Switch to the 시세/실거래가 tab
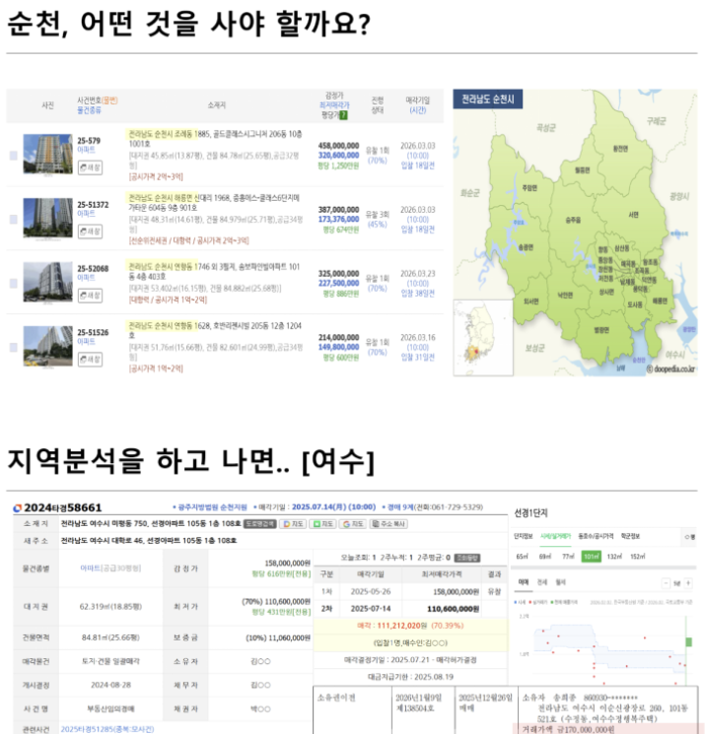 557,536
